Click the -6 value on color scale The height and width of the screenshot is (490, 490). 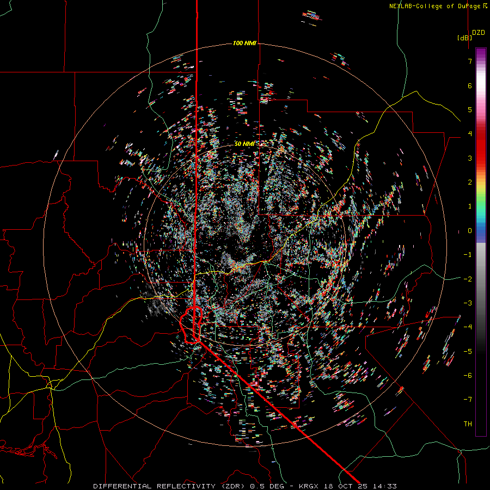click(468, 375)
